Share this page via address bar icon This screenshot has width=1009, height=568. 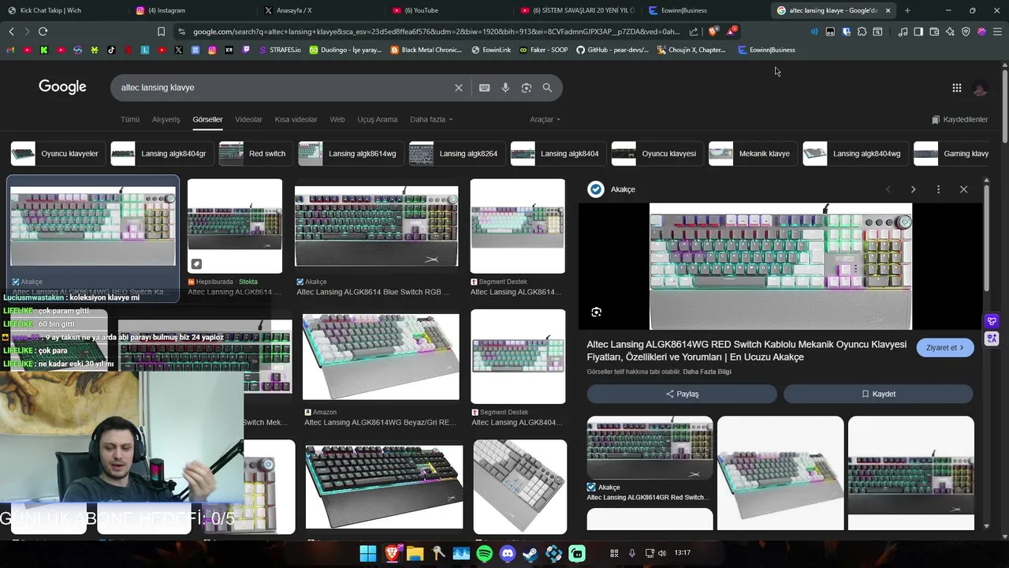[x=693, y=32]
